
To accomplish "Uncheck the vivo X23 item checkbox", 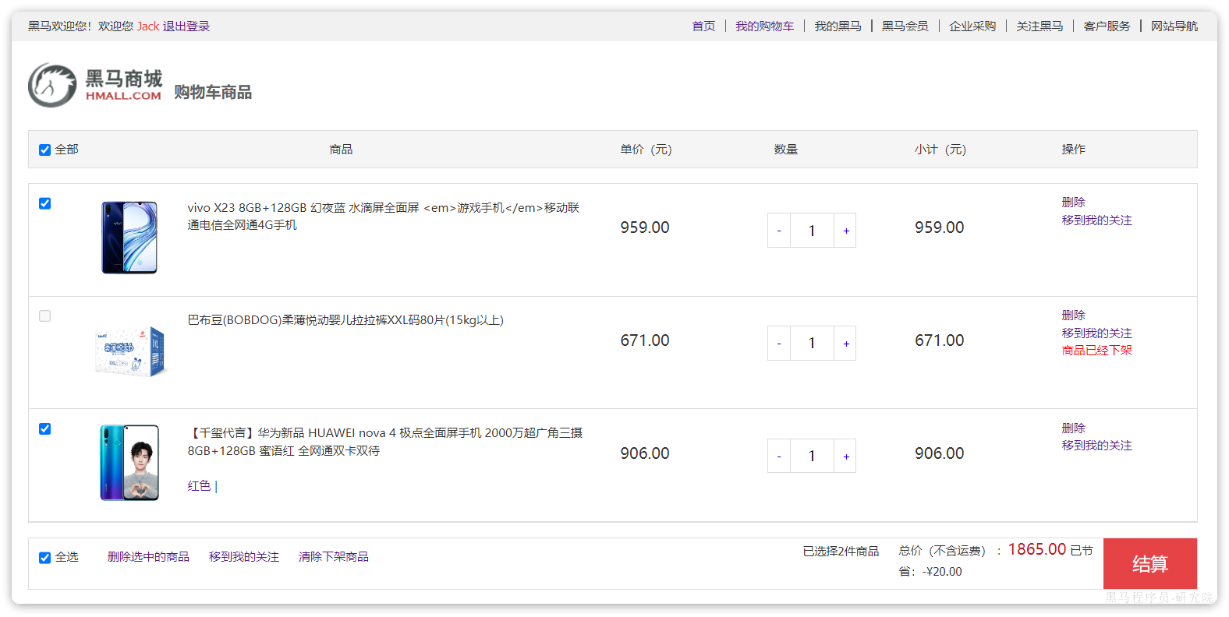I will tap(45, 203).
